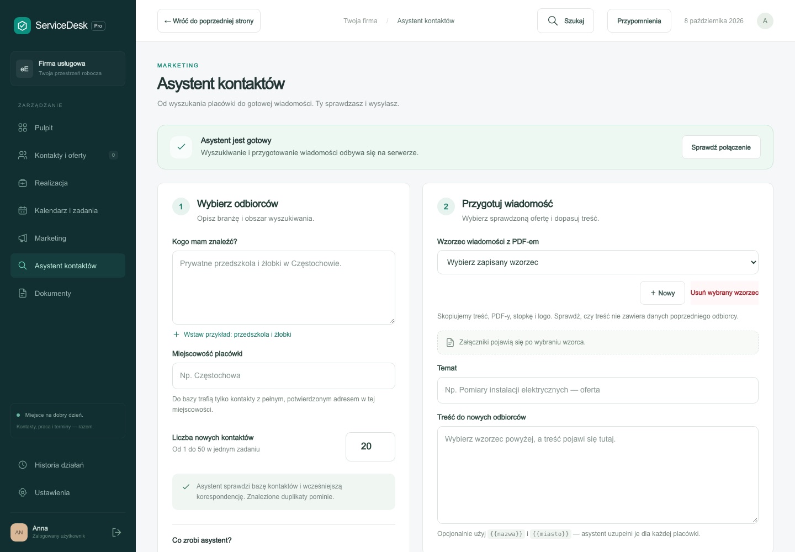Screen dimensions: 795x552
Task: Click the Temat input field
Action: [x=597, y=390]
